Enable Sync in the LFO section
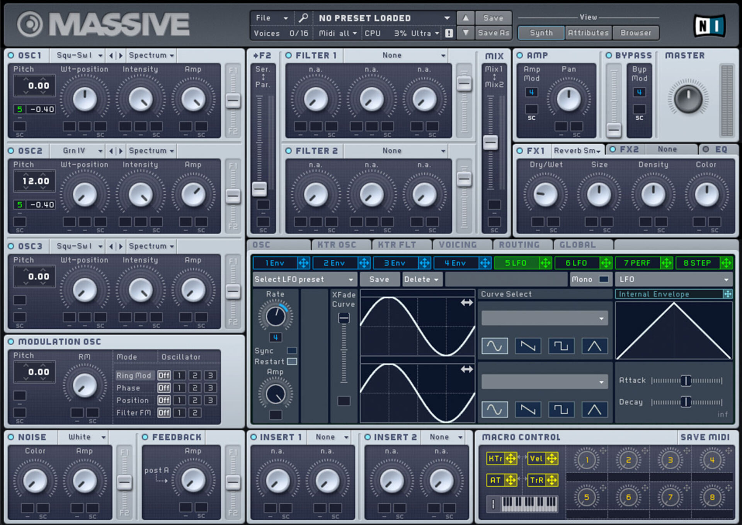The height and width of the screenshot is (525, 742). (292, 351)
